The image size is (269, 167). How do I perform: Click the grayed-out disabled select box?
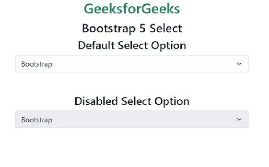(x=132, y=119)
